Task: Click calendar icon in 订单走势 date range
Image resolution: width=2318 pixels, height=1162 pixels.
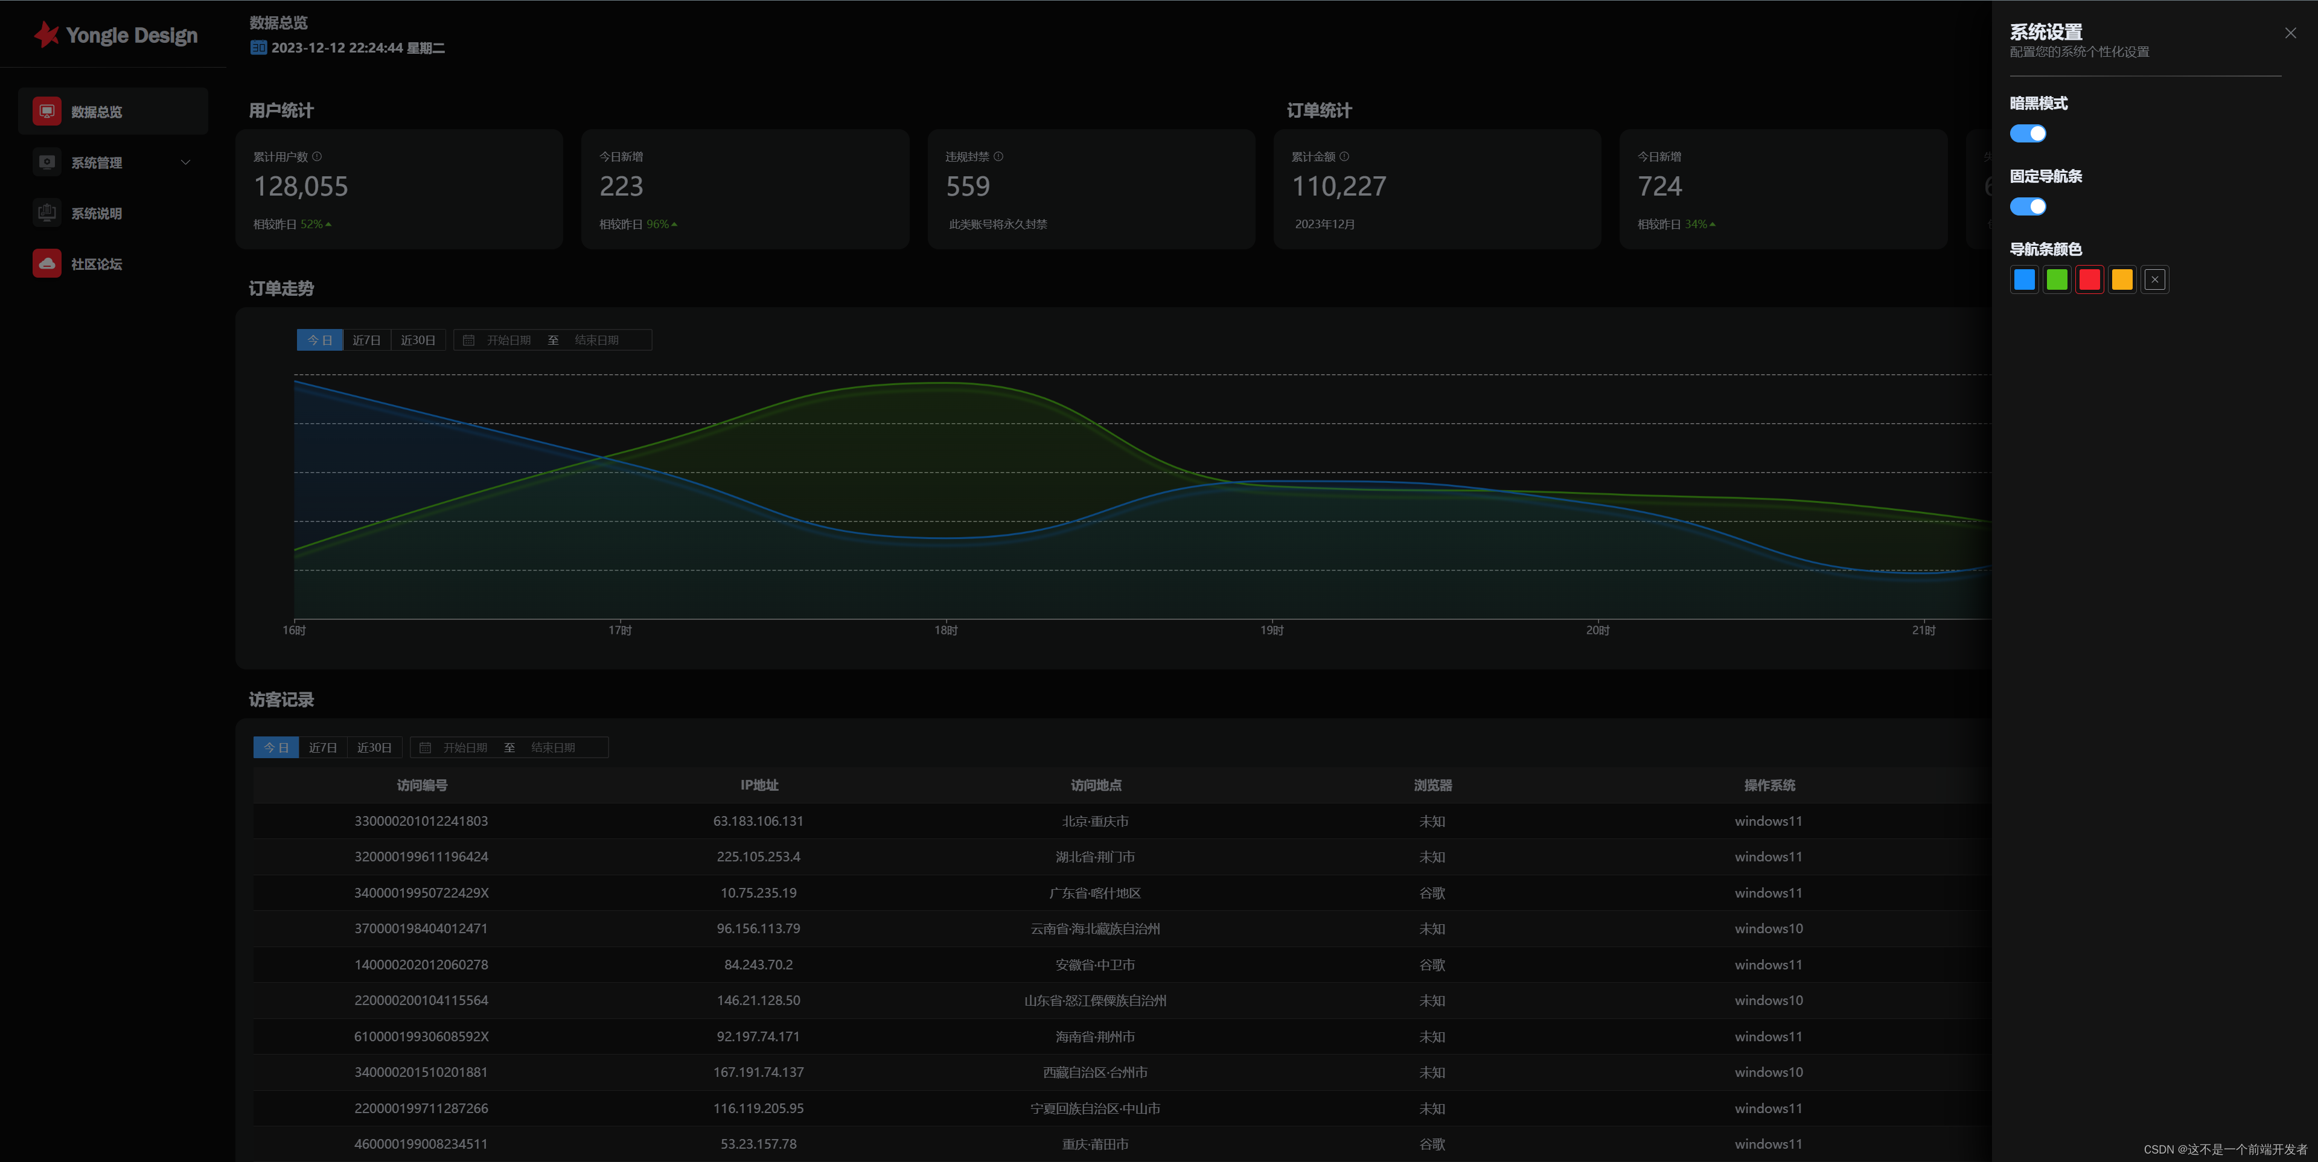Action: click(x=469, y=340)
